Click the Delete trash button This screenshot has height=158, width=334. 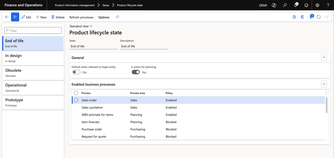click(x=58, y=17)
